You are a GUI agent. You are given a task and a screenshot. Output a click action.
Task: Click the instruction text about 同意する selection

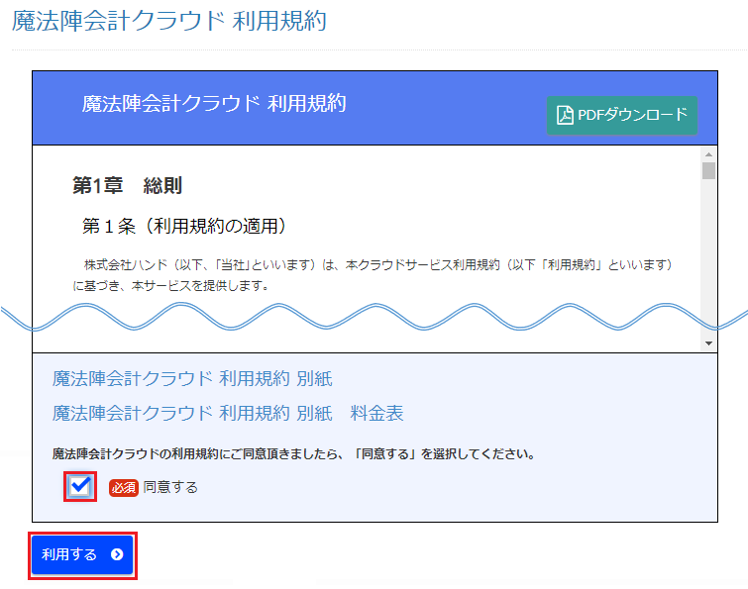coord(293,453)
